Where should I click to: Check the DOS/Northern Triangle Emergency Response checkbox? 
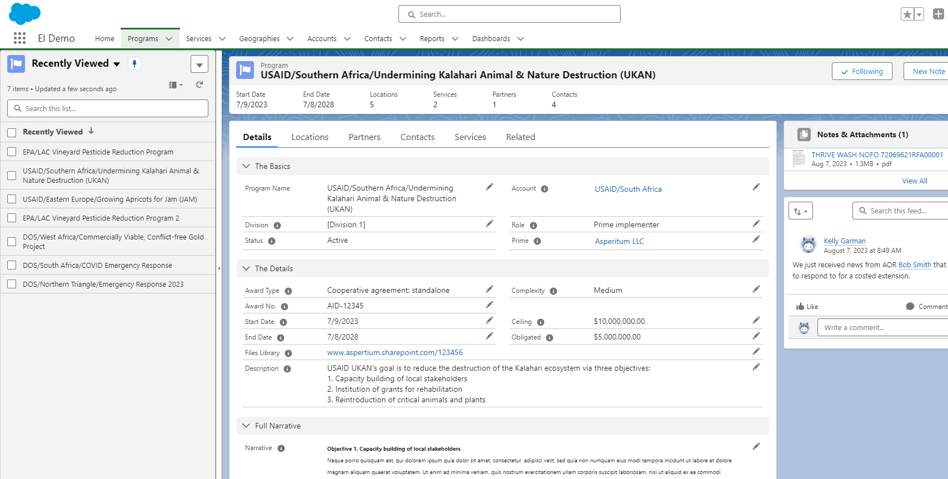pyautogui.click(x=12, y=284)
